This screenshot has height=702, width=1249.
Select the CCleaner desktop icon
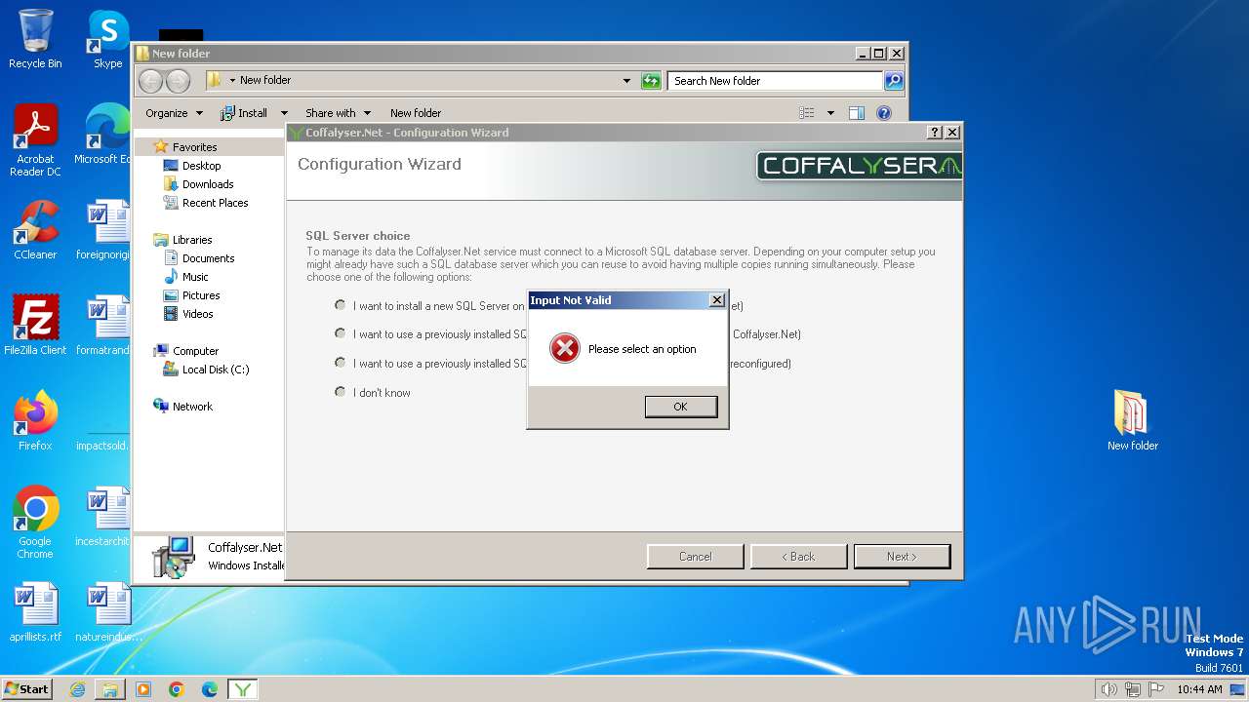pos(35,230)
